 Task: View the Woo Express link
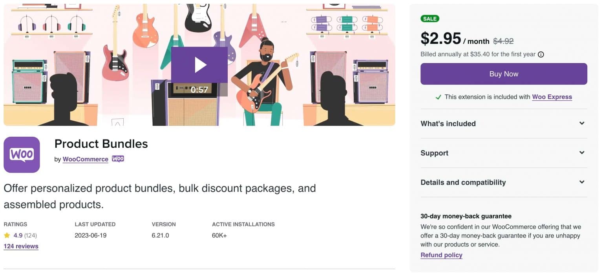(552, 97)
